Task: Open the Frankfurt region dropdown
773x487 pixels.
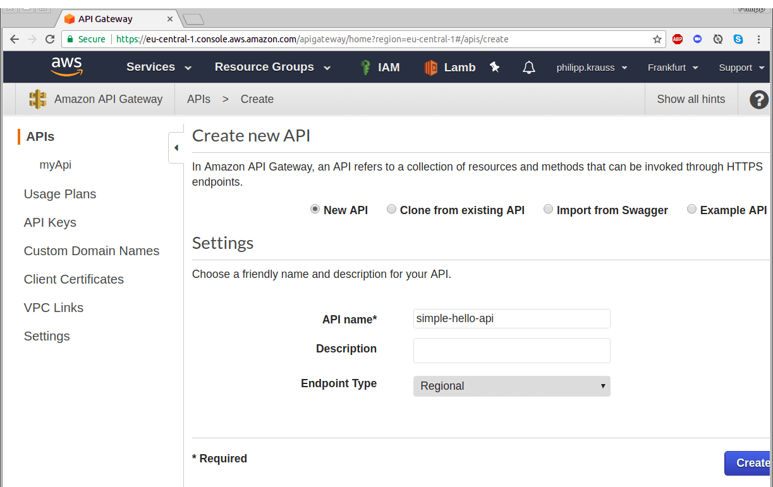Action: coord(673,68)
